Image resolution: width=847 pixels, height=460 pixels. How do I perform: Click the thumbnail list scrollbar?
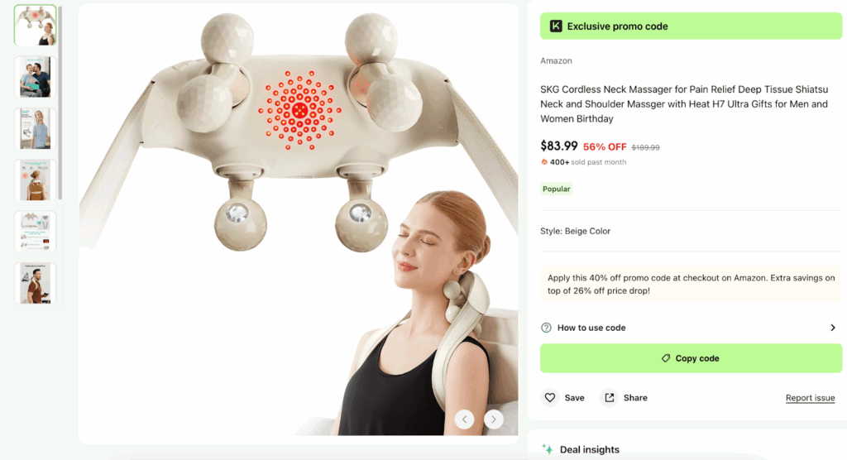(60, 99)
